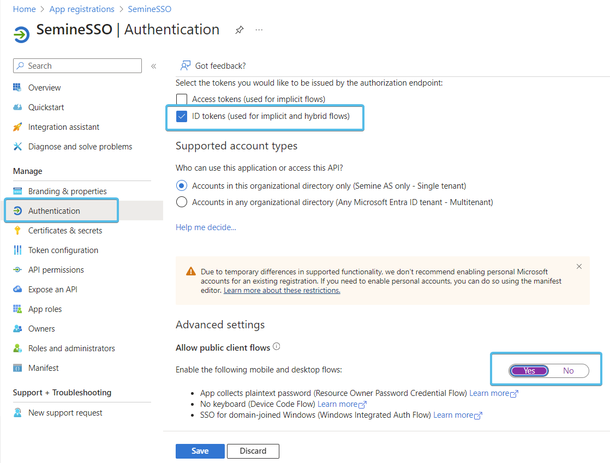The width and height of the screenshot is (610, 463).
Task: Switch public client flows toggle to No
Action: pyautogui.click(x=568, y=371)
